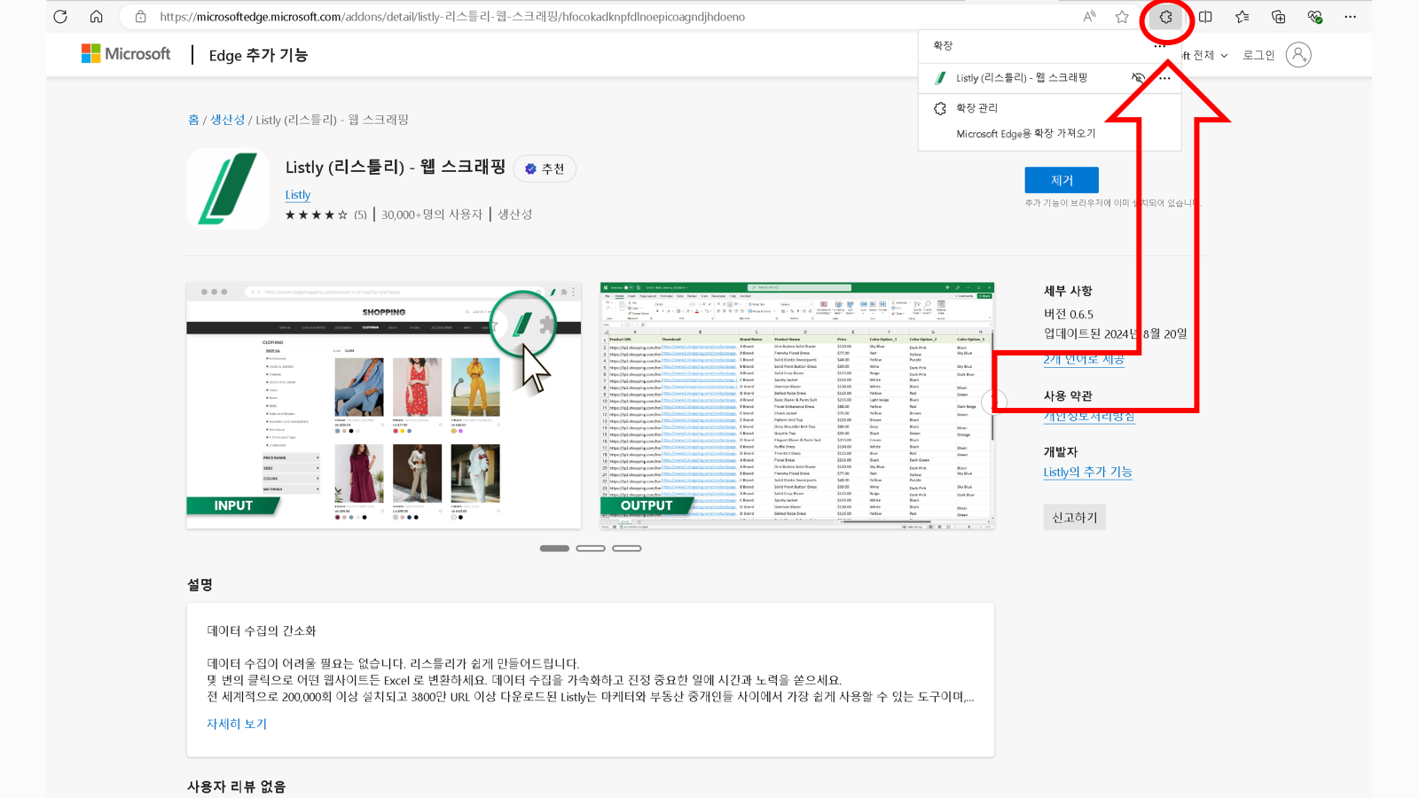Go to 홈 breadcrumb
1419x798 pixels.
pos(193,120)
